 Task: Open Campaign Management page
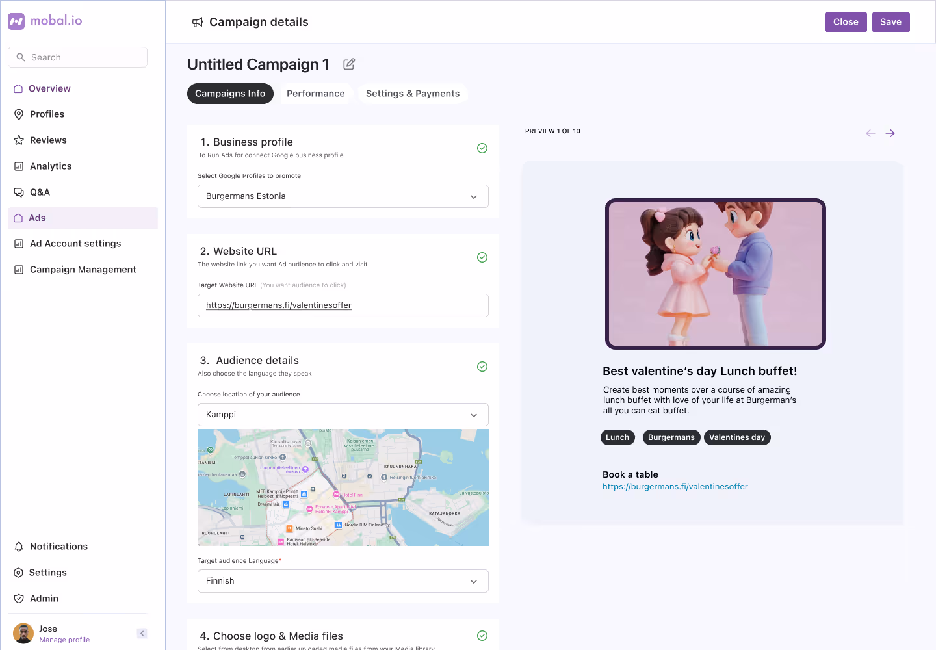coord(83,270)
